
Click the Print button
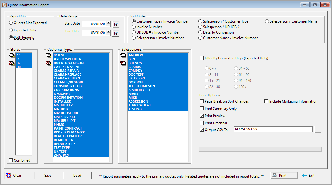click(284, 176)
